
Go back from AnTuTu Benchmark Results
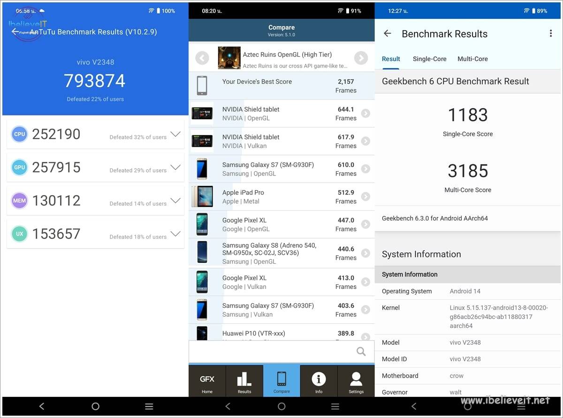[x=15, y=32]
